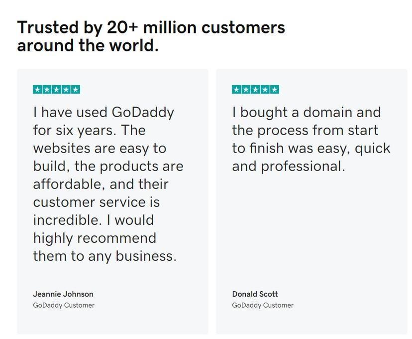Click third star in Jeannie Johnson's rating
This screenshot has width=412, height=339.
click(57, 90)
